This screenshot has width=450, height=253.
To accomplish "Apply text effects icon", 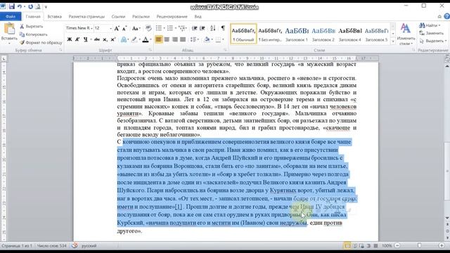I will (x=124, y=39).
